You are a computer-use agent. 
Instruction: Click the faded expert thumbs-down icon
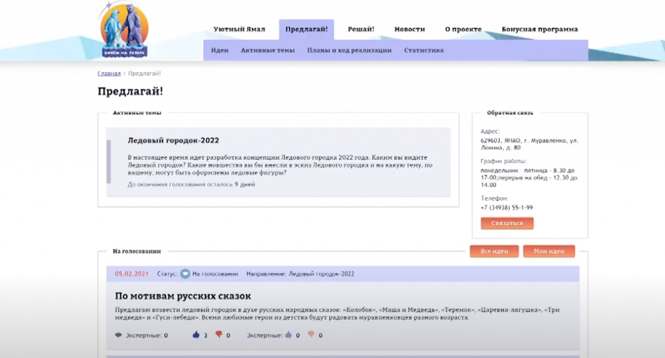pos(311,335)
